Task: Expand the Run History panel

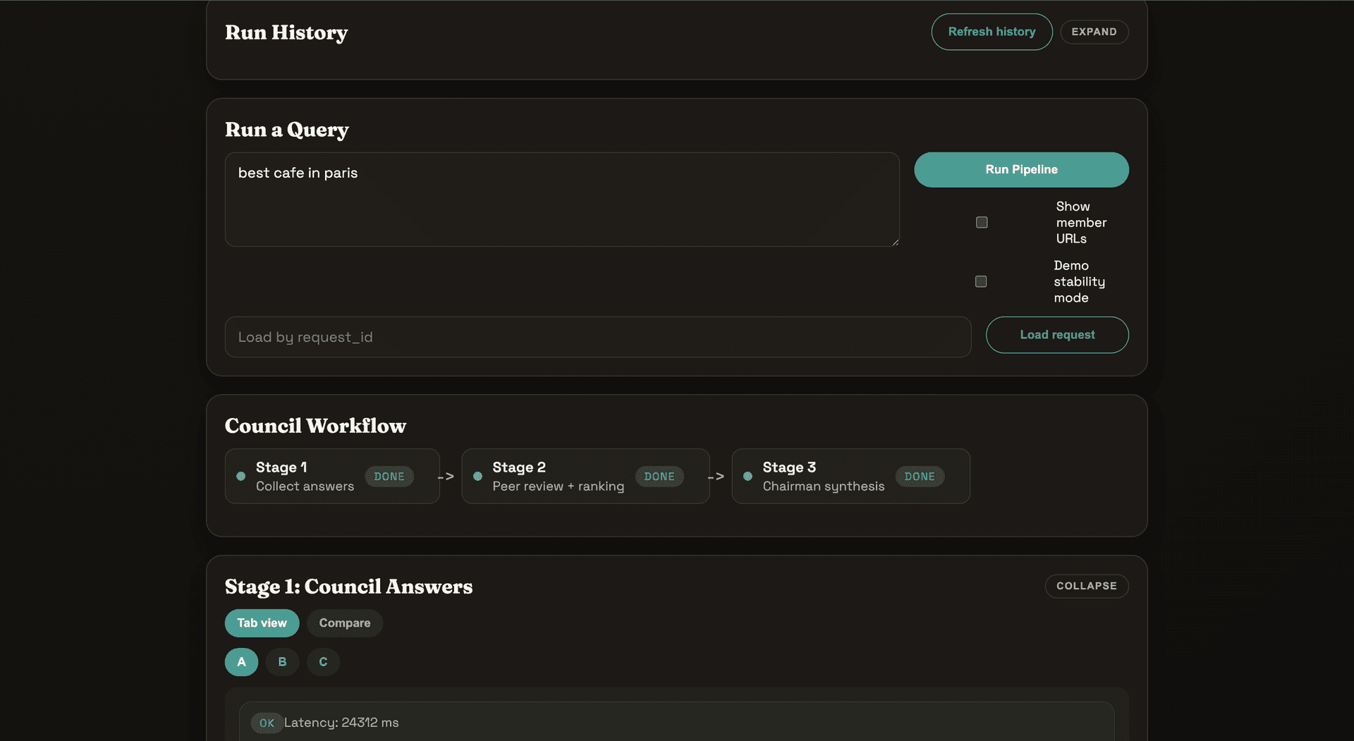Action: coord(1094,32)
